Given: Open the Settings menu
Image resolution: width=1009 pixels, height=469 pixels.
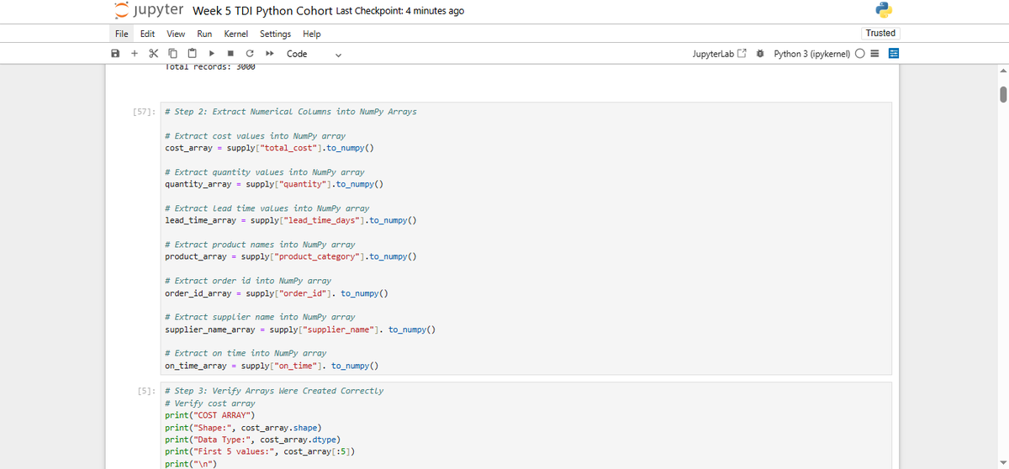Looking at the screenshot, I should click(x=275, y=34).
